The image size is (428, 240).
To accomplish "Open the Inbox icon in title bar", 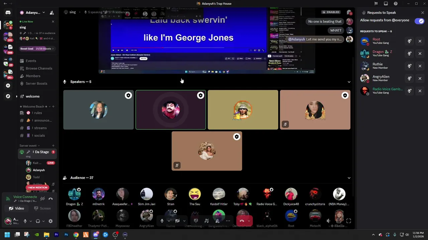I will (386, 4).
